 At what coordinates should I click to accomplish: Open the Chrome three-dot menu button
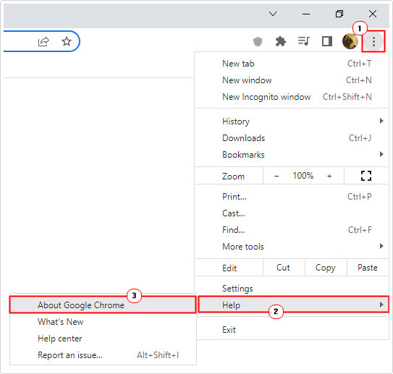(373, 41)
